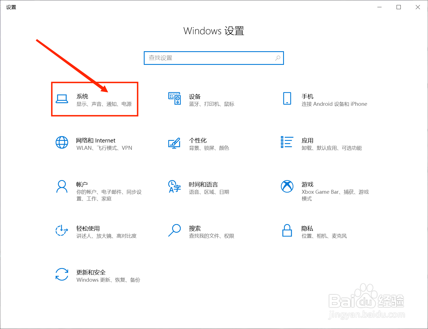The image size is (428, 329).
Task: Click description 蓝牙、打印机、鼠标
Action: coord(212,104)
